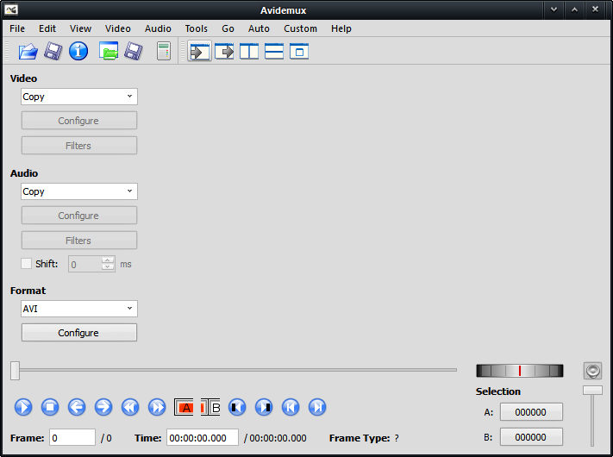The height and width of the screenshot is (457, 613).
Task: Click the Frame number input field
Action: (72, 437)
